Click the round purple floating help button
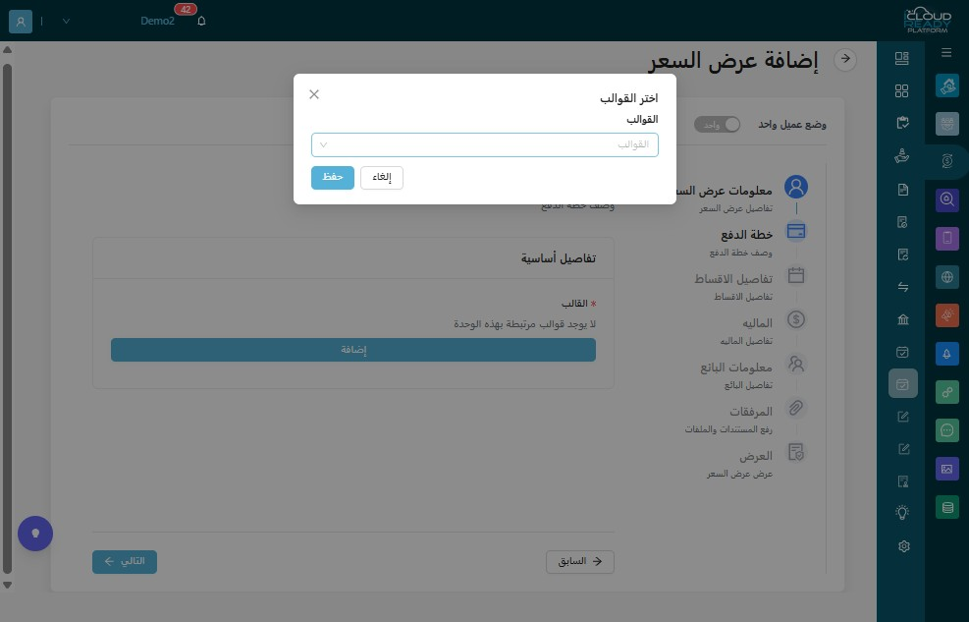The height and width of the screenshot is (622, 969). (x=35, y=533)
